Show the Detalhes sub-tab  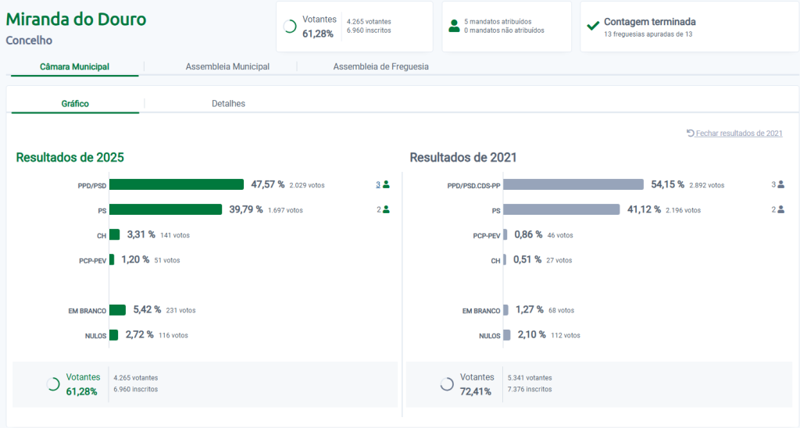coord(228,104)
